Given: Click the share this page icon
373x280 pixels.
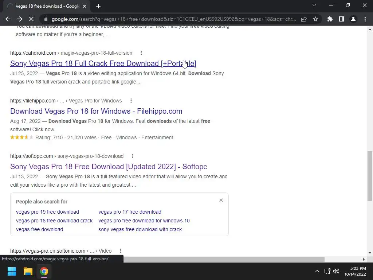Looking at the screenshot, I should tap(304, 19).
